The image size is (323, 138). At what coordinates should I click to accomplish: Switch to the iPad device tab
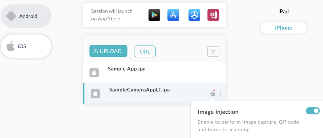(283, 12)
